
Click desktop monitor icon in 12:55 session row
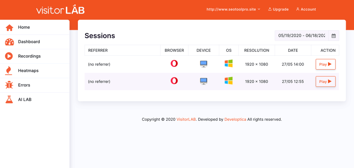204,81
